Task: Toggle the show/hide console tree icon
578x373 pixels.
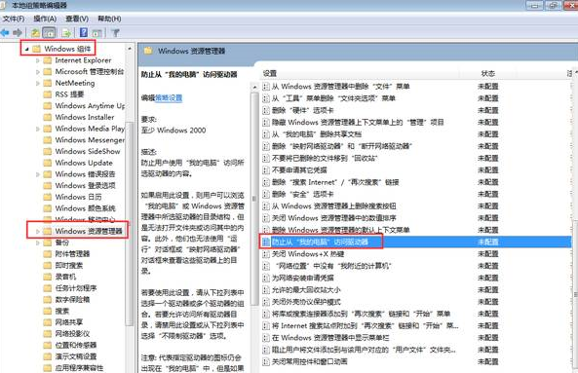Action: pos(50,33)
